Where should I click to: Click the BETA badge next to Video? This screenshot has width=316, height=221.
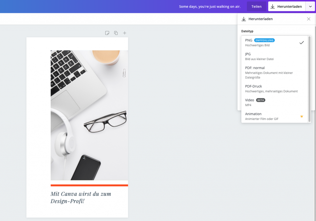(x=260, y=100)
